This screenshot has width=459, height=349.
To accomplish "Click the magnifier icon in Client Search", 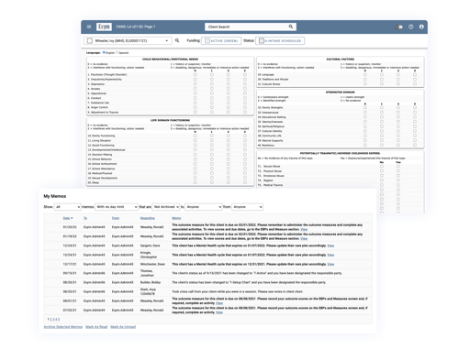I will [291, 27].
